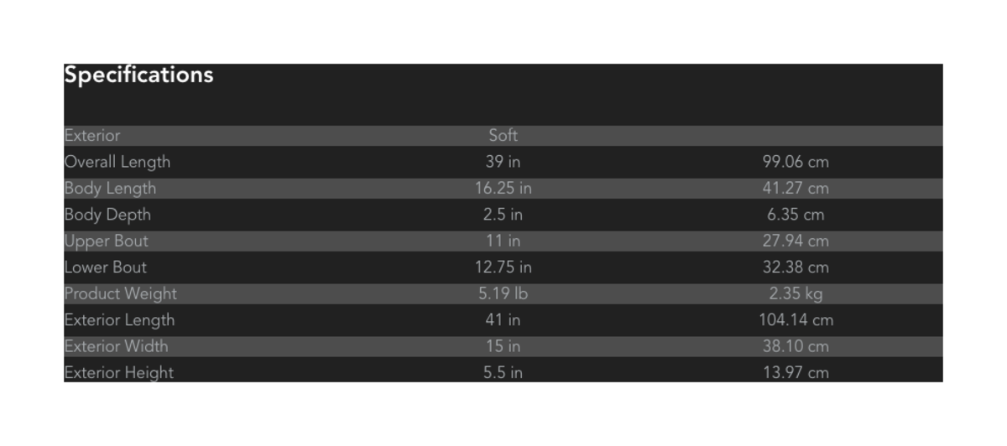Select the Exterior Length label

120,320
